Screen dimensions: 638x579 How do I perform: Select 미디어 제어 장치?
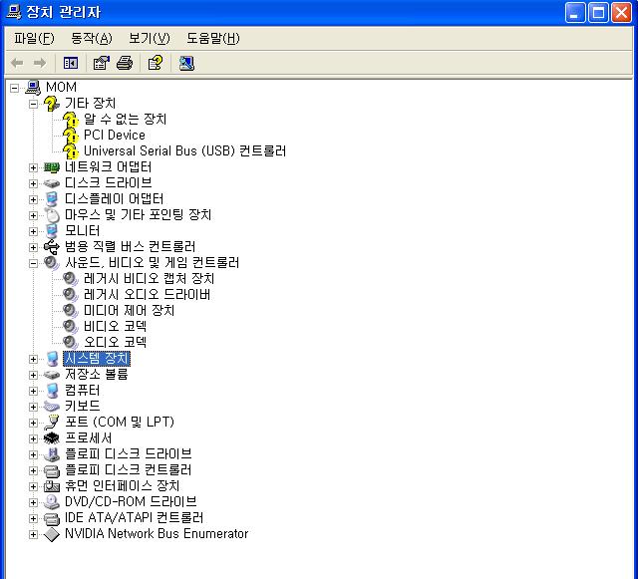coord(129,311)
